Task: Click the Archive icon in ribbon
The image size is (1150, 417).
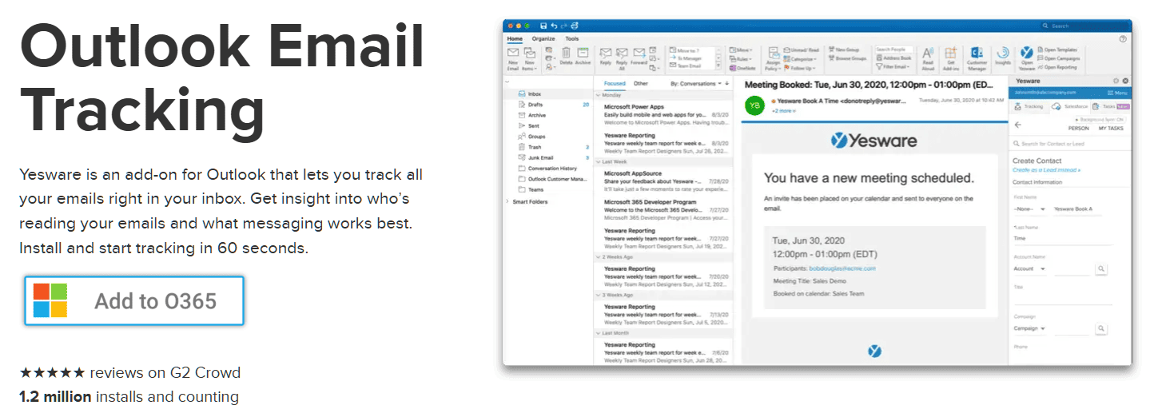Action: 583,56
